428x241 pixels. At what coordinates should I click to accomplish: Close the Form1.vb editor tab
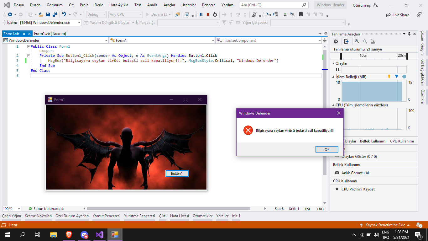29,34
